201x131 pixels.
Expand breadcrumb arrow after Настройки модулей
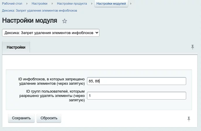point(131,3)
